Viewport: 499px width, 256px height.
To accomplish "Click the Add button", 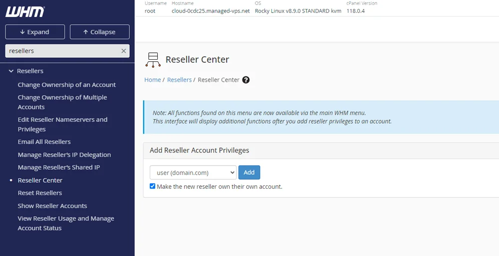I will (249, 172).
